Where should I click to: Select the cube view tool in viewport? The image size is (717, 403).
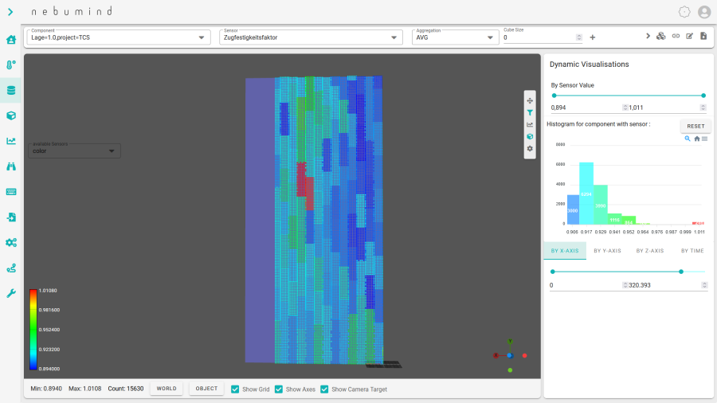(x=530, y=136)
